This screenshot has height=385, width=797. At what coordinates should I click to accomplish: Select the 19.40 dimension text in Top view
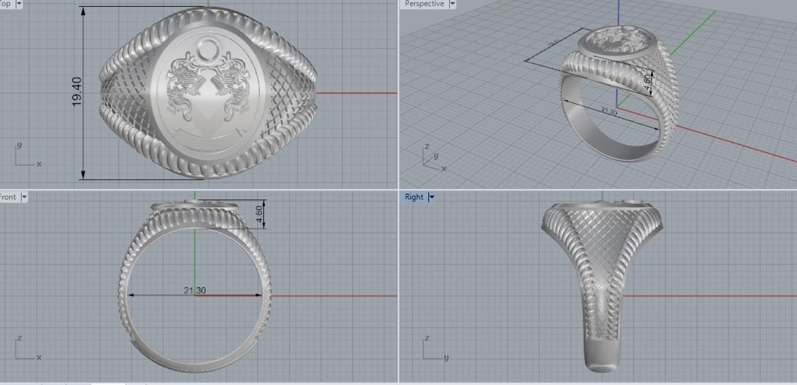(x=76, y=92)
